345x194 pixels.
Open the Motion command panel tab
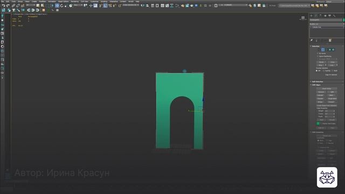(x=325, y=16)
